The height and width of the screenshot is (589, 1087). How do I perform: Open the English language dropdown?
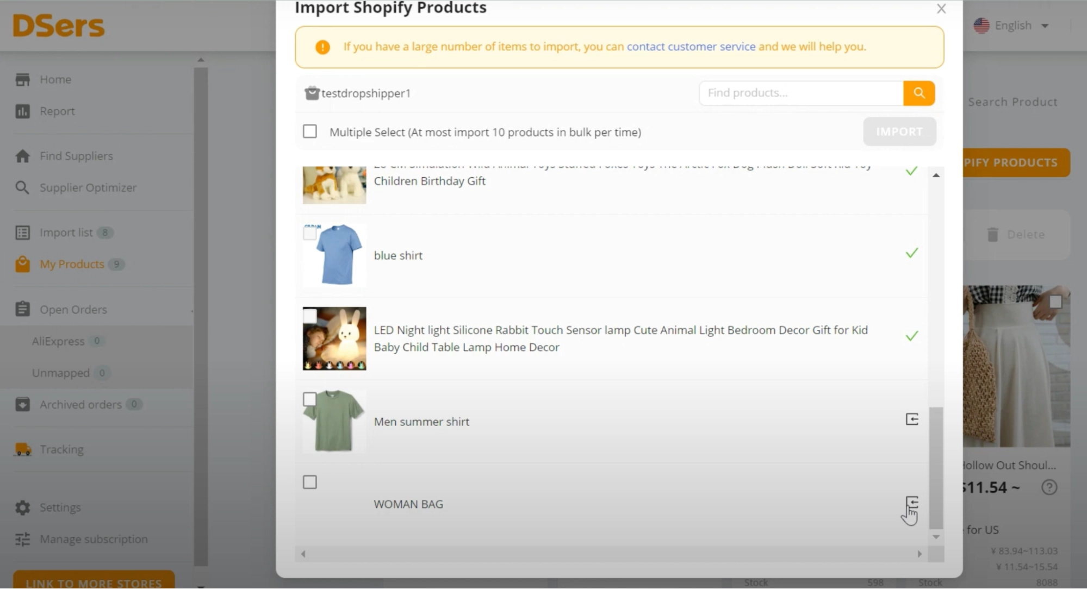point(1012,26)
